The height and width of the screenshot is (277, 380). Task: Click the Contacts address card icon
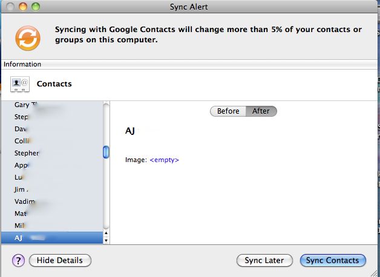click(20, 84)
